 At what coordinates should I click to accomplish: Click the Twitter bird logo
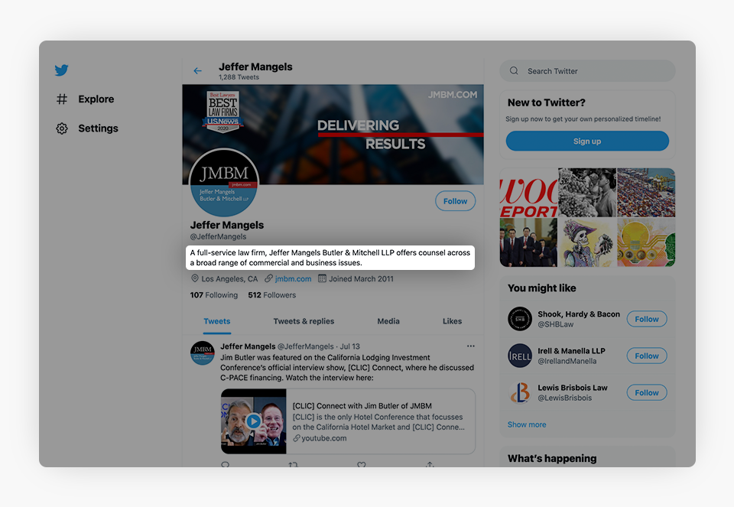pyautogui.click(x=61, y=70)
